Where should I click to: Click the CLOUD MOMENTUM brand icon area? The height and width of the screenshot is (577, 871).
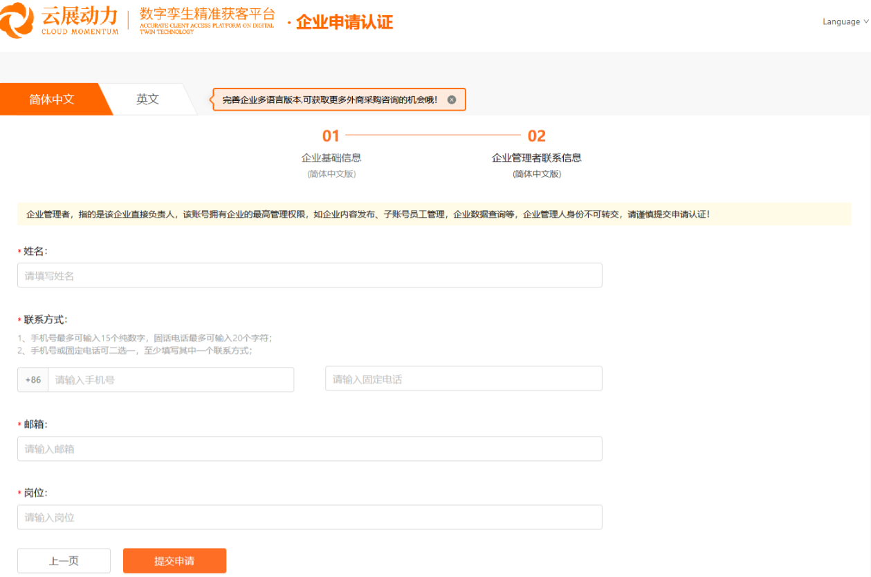[21, 21]
